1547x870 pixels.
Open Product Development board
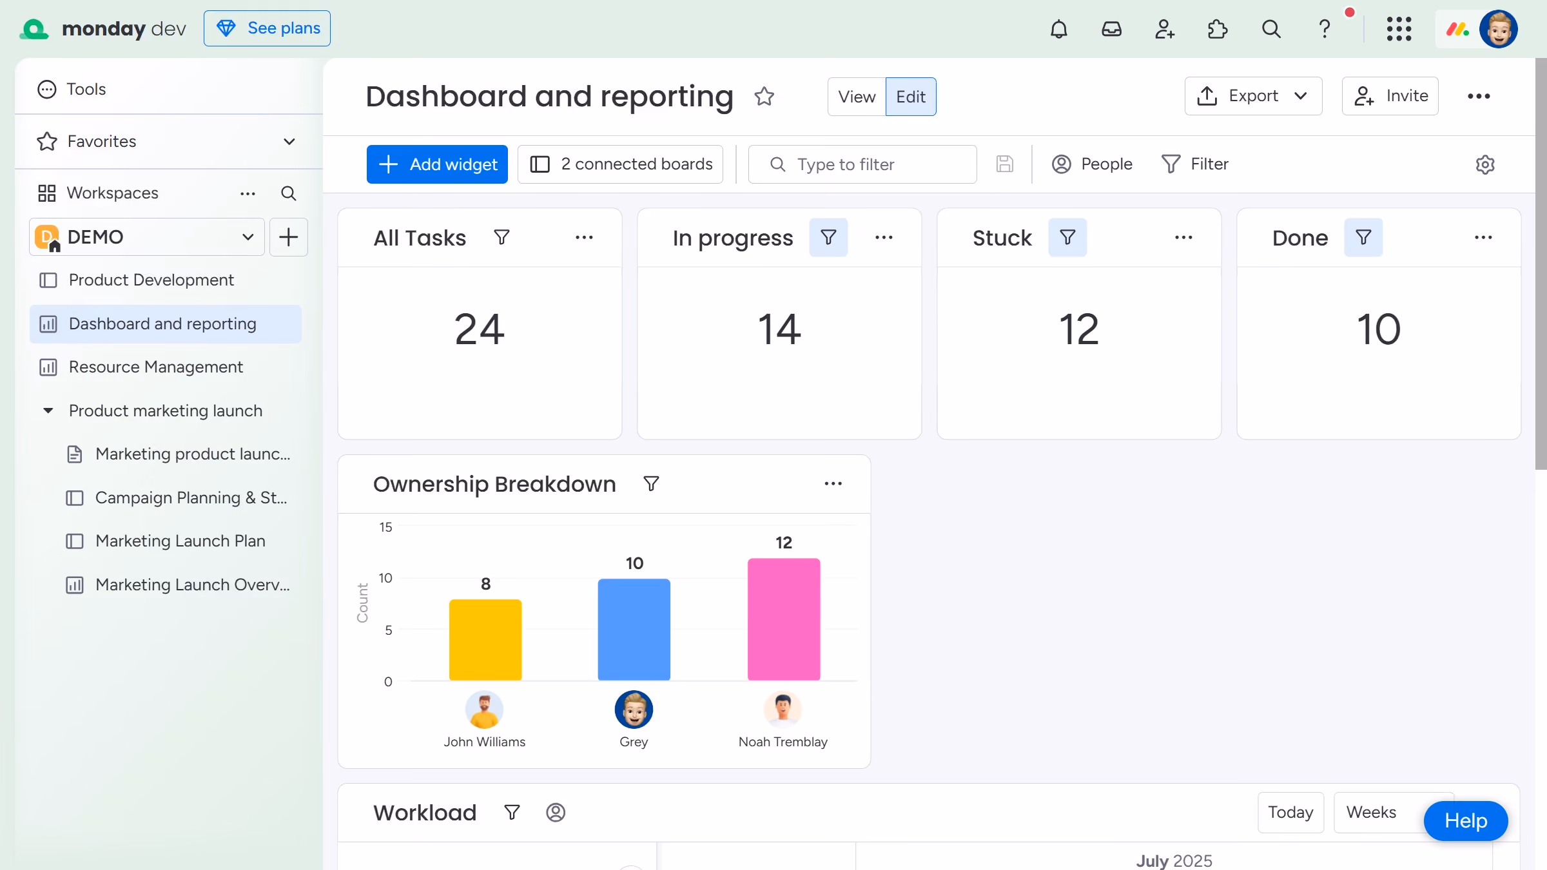coord(165,280)
